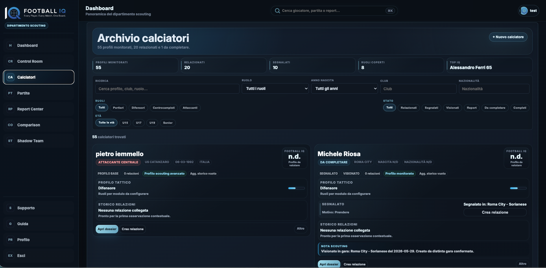The width and height of the screenshot is (546, 268).
Task: Click Profilo scouting avanzato tag
Action: [164, 173]
